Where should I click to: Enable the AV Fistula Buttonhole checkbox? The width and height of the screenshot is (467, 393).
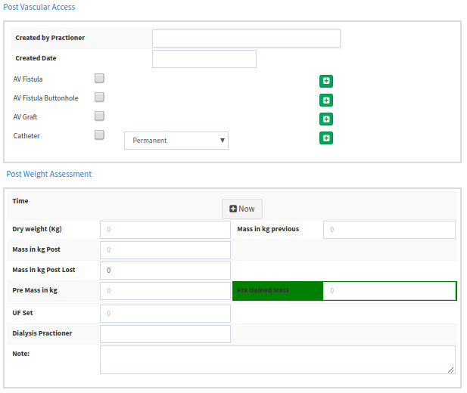coord(99,97)
